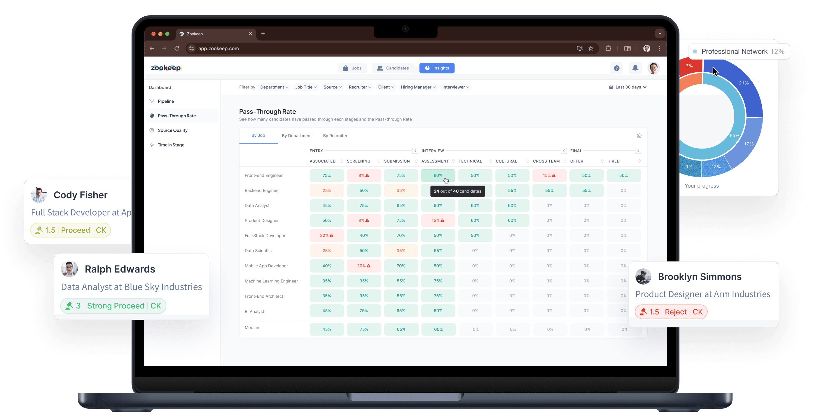Expand the Last 30 days date range
The image size is (818, 412).
pyautogui.click(x=628, y=87)
